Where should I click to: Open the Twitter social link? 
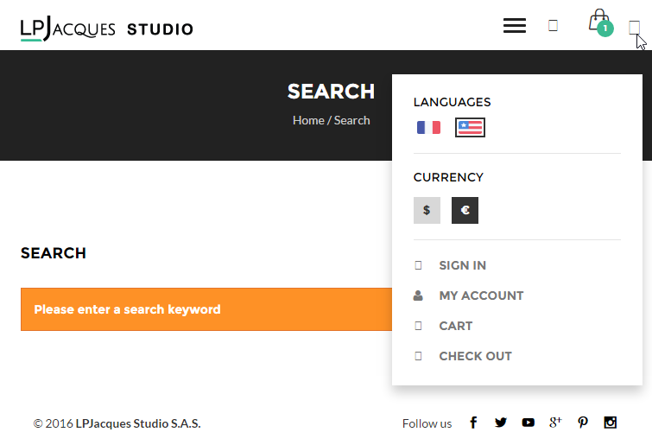click(501, 423)
